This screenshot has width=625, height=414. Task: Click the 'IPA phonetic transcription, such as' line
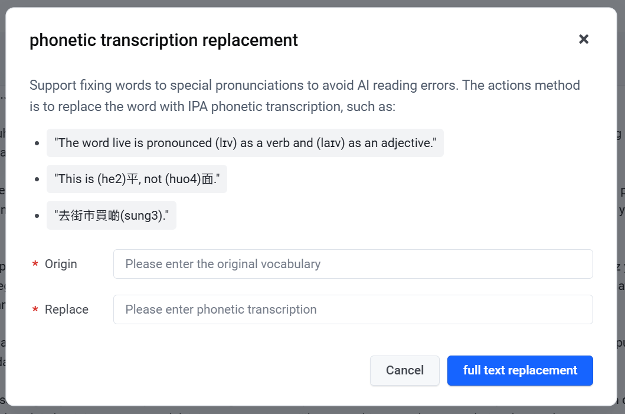(x=212, y=107)
